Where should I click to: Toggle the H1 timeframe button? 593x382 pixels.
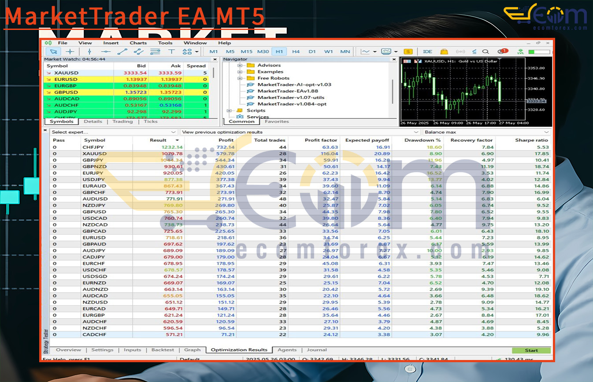(x=279, y=51)
